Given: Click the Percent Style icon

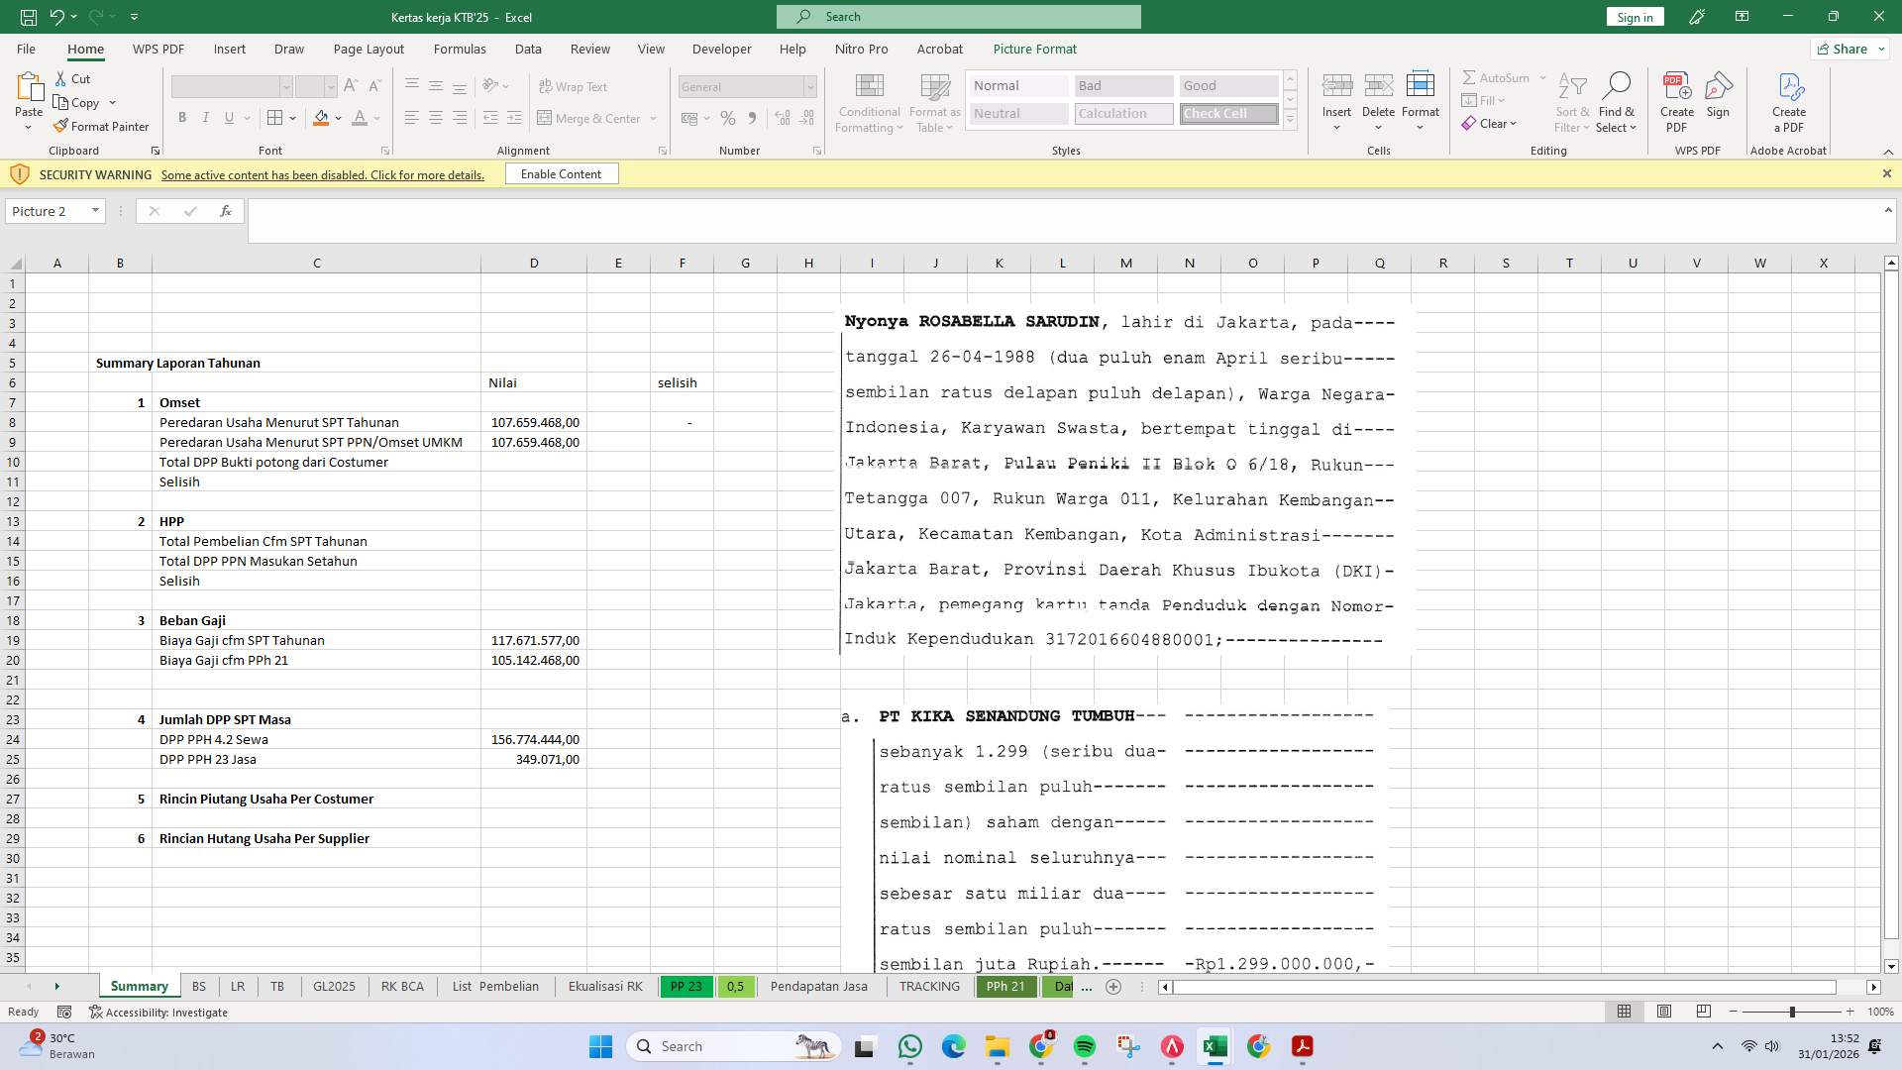Looking at the screenshot, I should (728, 118).
